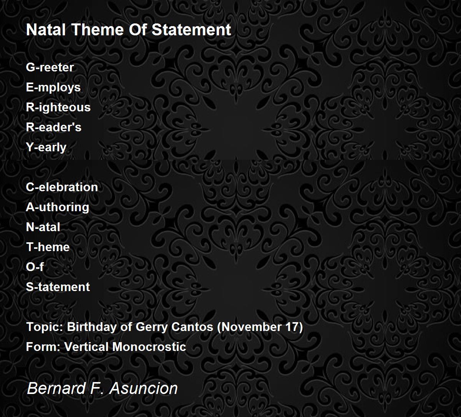Click the name "Gerry Cantos" in the topic
Image resolution: width=461 pixels, height=417 pixels.
click(x=175, y=327)
